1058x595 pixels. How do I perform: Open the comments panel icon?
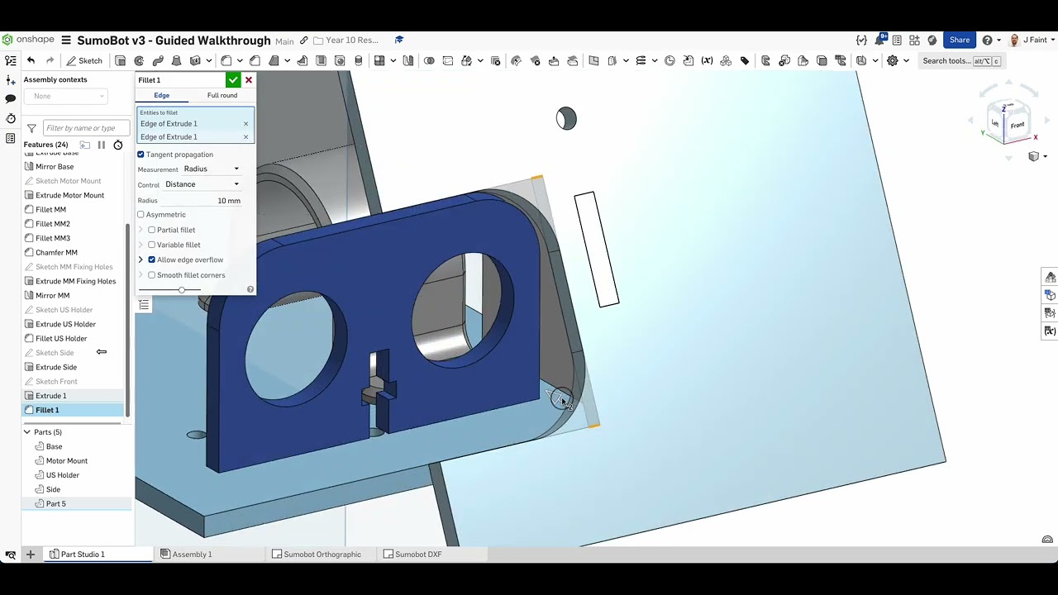coord(11,99)
